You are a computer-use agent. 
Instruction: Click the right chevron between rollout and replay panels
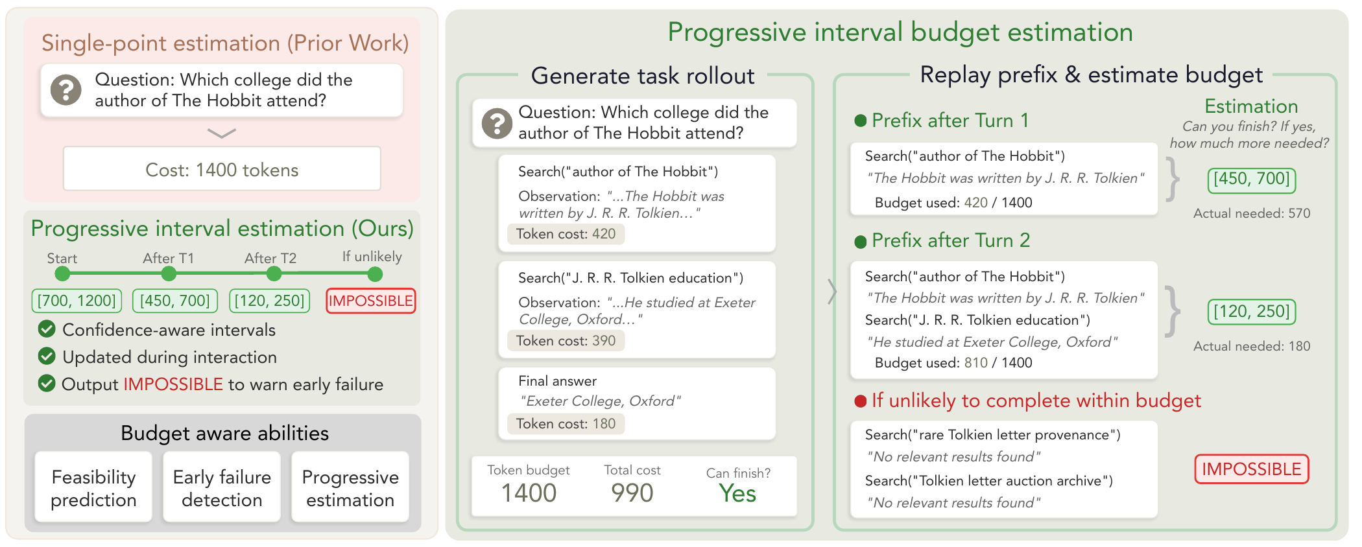pyautogui.click(x=832, y=291)
